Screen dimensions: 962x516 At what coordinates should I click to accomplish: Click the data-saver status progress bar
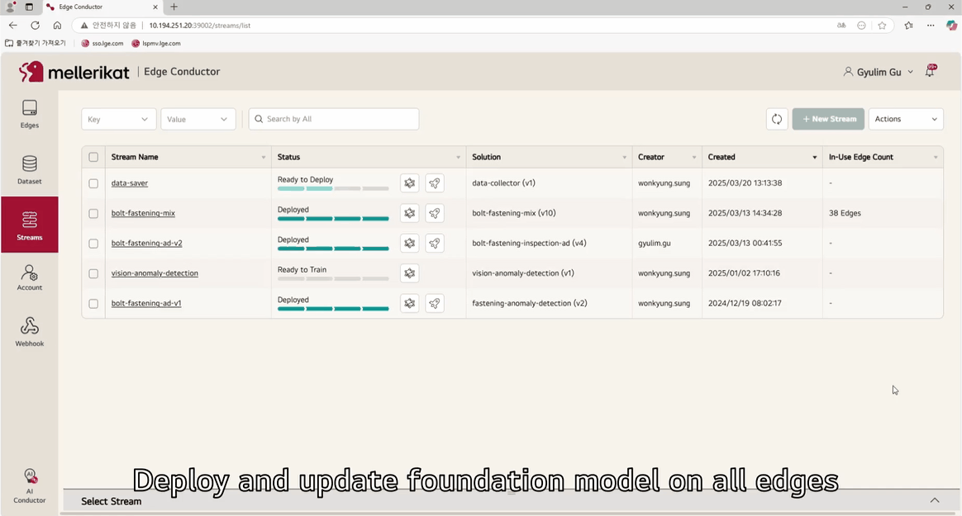coord(333,189)
